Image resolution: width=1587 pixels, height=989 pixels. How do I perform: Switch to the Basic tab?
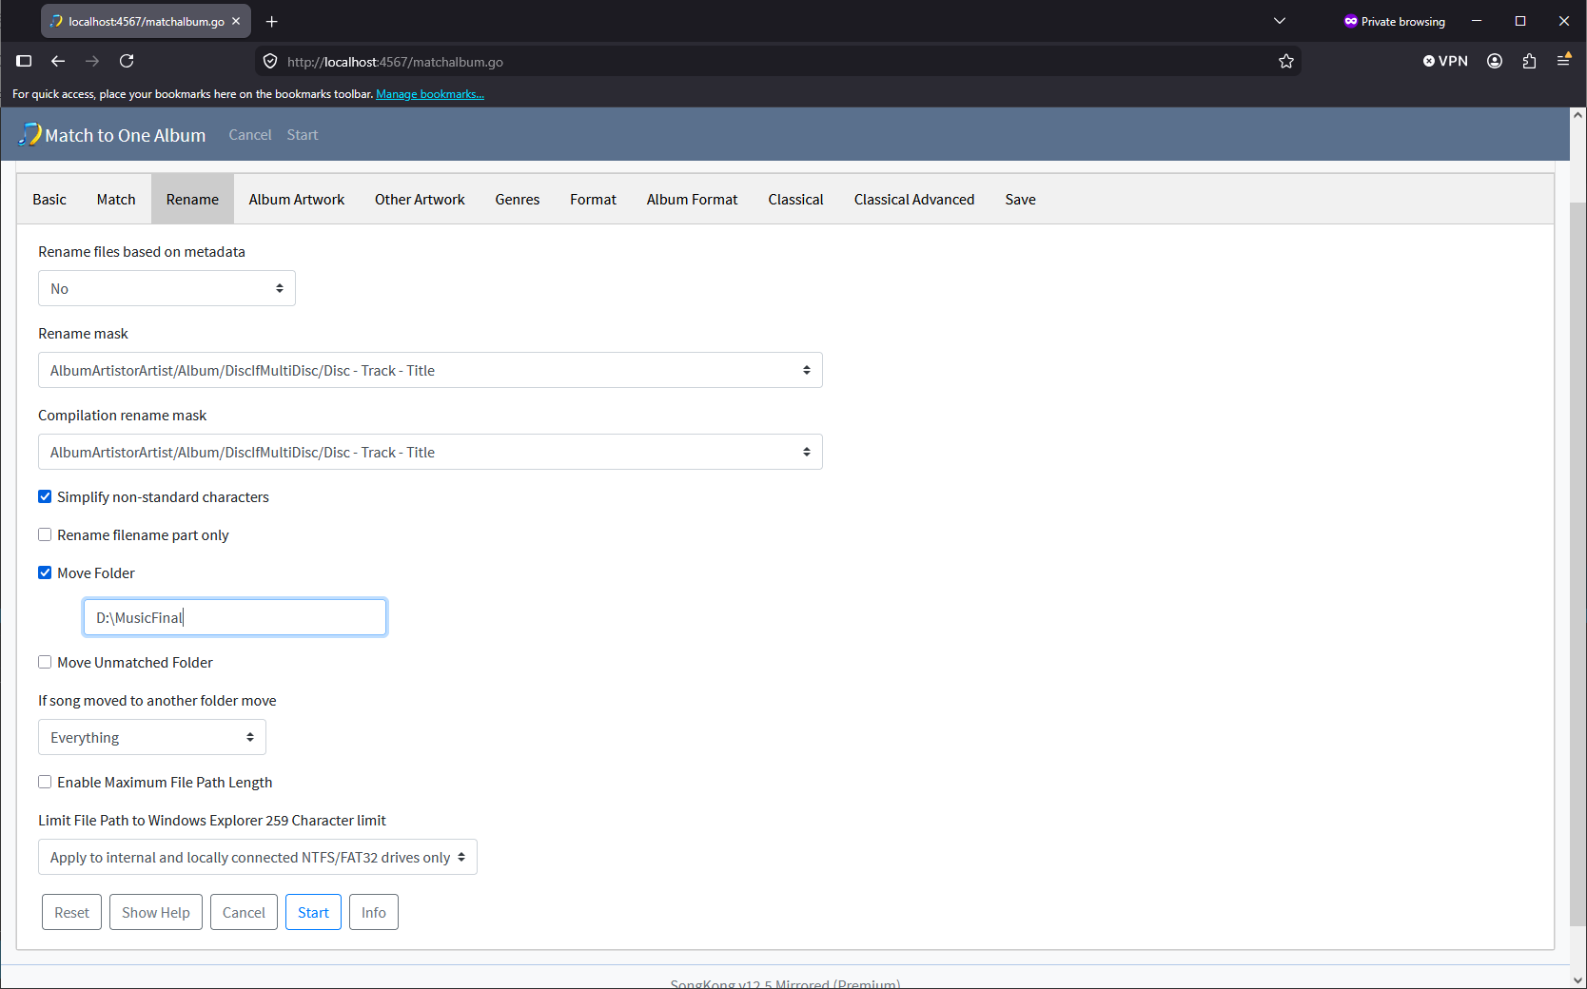[49, 199]
